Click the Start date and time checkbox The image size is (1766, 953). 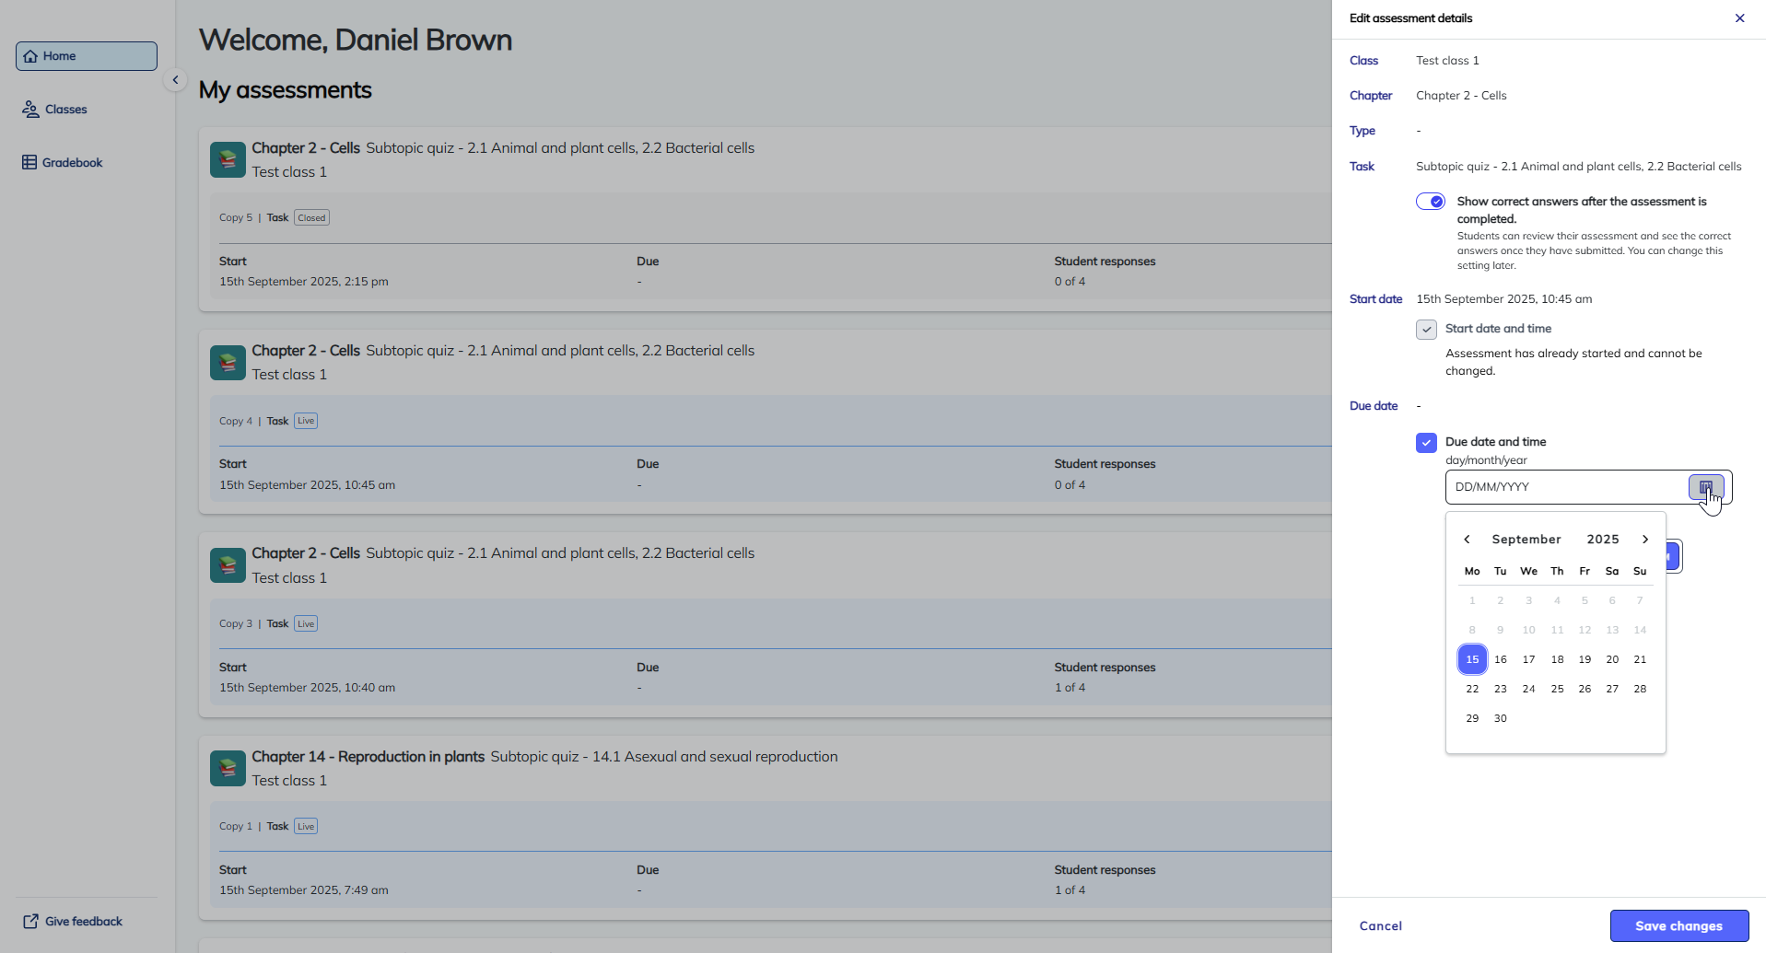(1426, 330)
